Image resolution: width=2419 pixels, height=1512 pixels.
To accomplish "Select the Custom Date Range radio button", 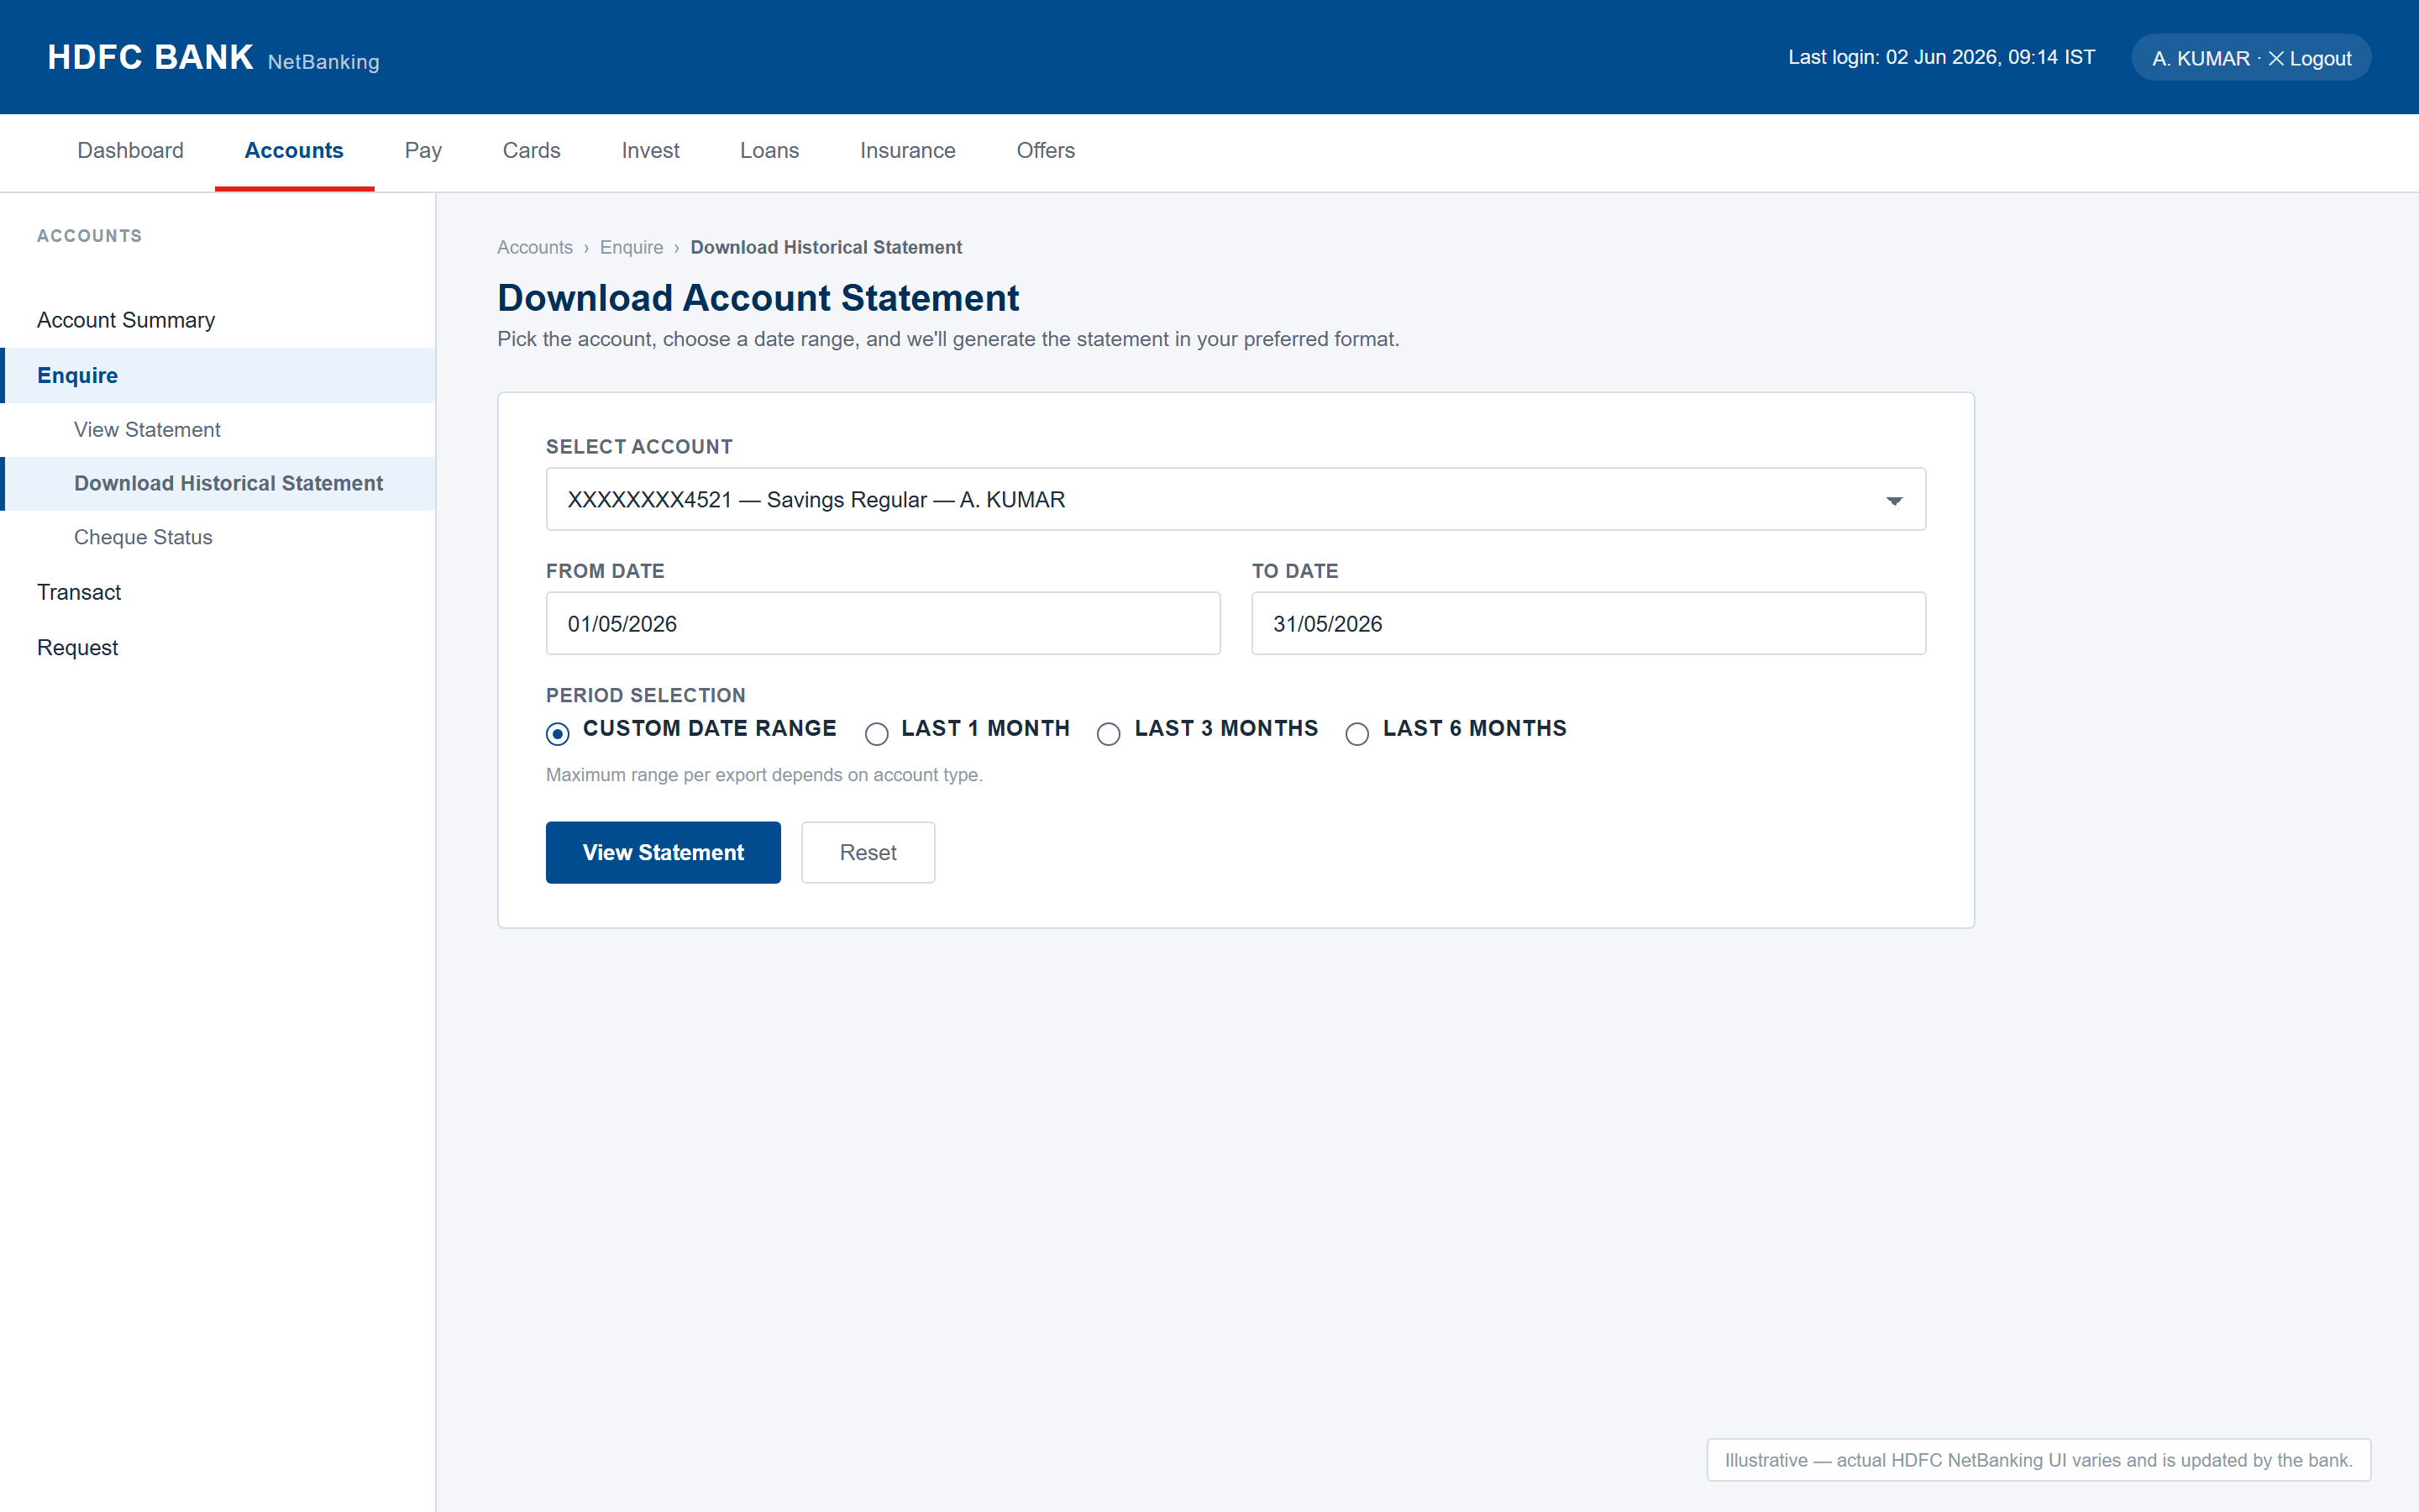I will point(558,733).
